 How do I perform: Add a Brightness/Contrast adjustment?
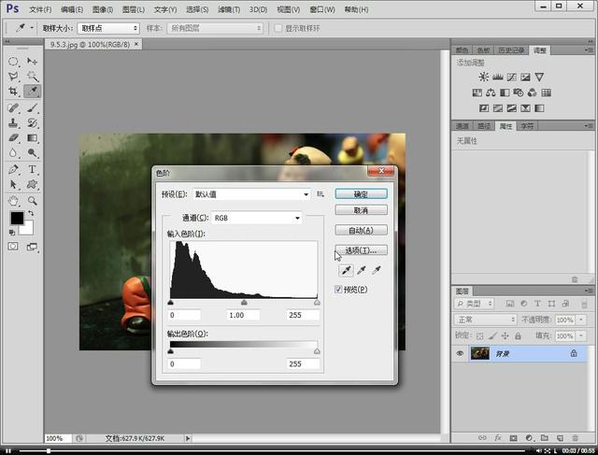pyautogui.click(x=484, y=77)
